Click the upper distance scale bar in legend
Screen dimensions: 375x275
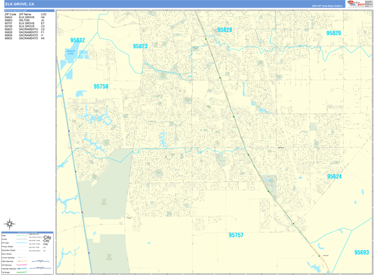point(41,261)
